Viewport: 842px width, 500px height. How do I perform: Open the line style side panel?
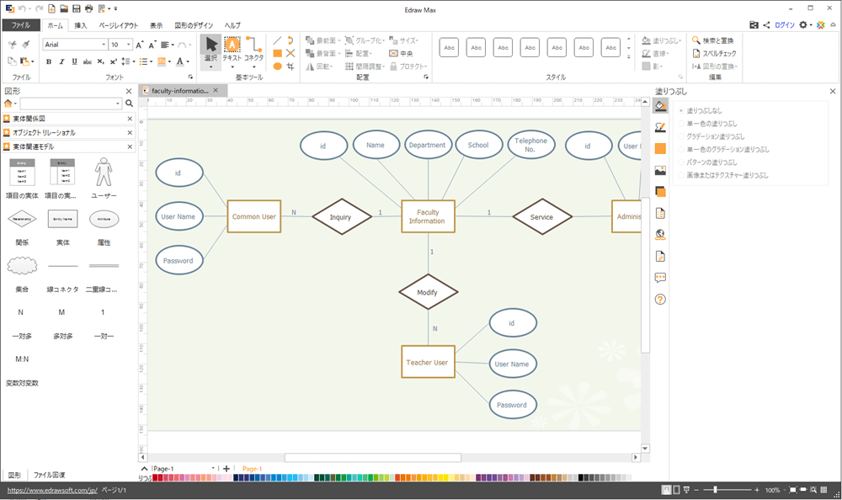pos(660,127)
